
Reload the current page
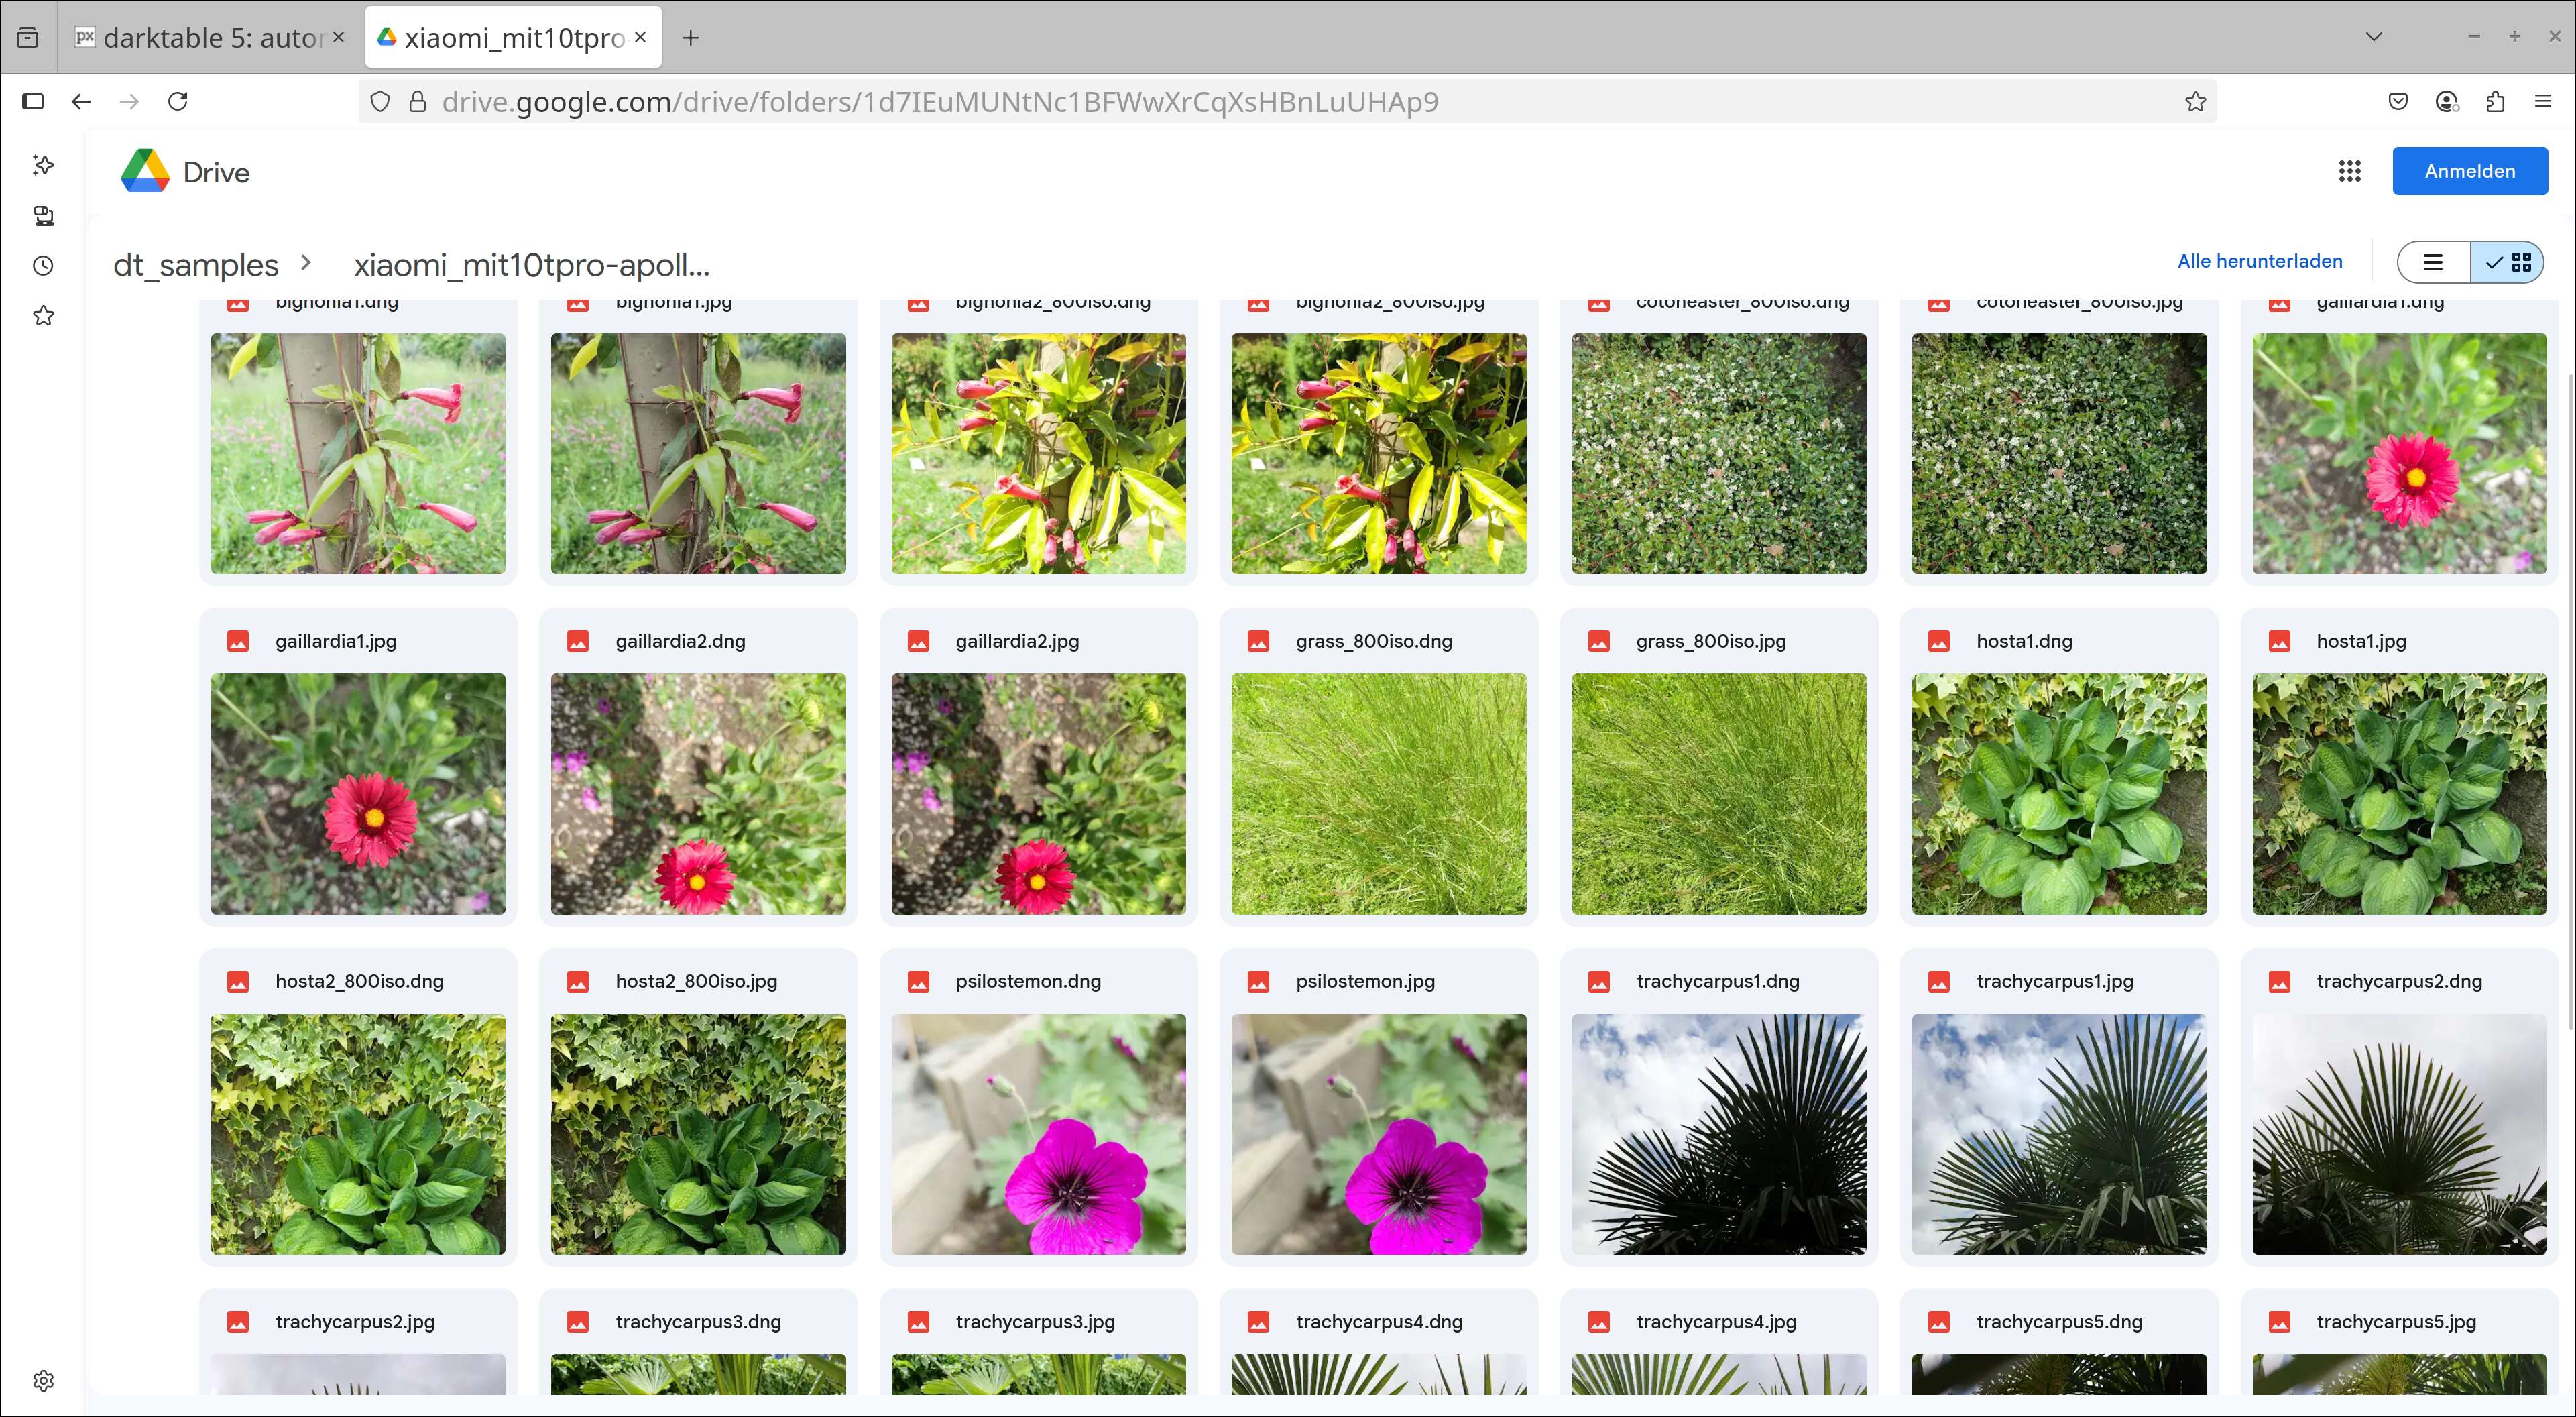pos(178,101)
